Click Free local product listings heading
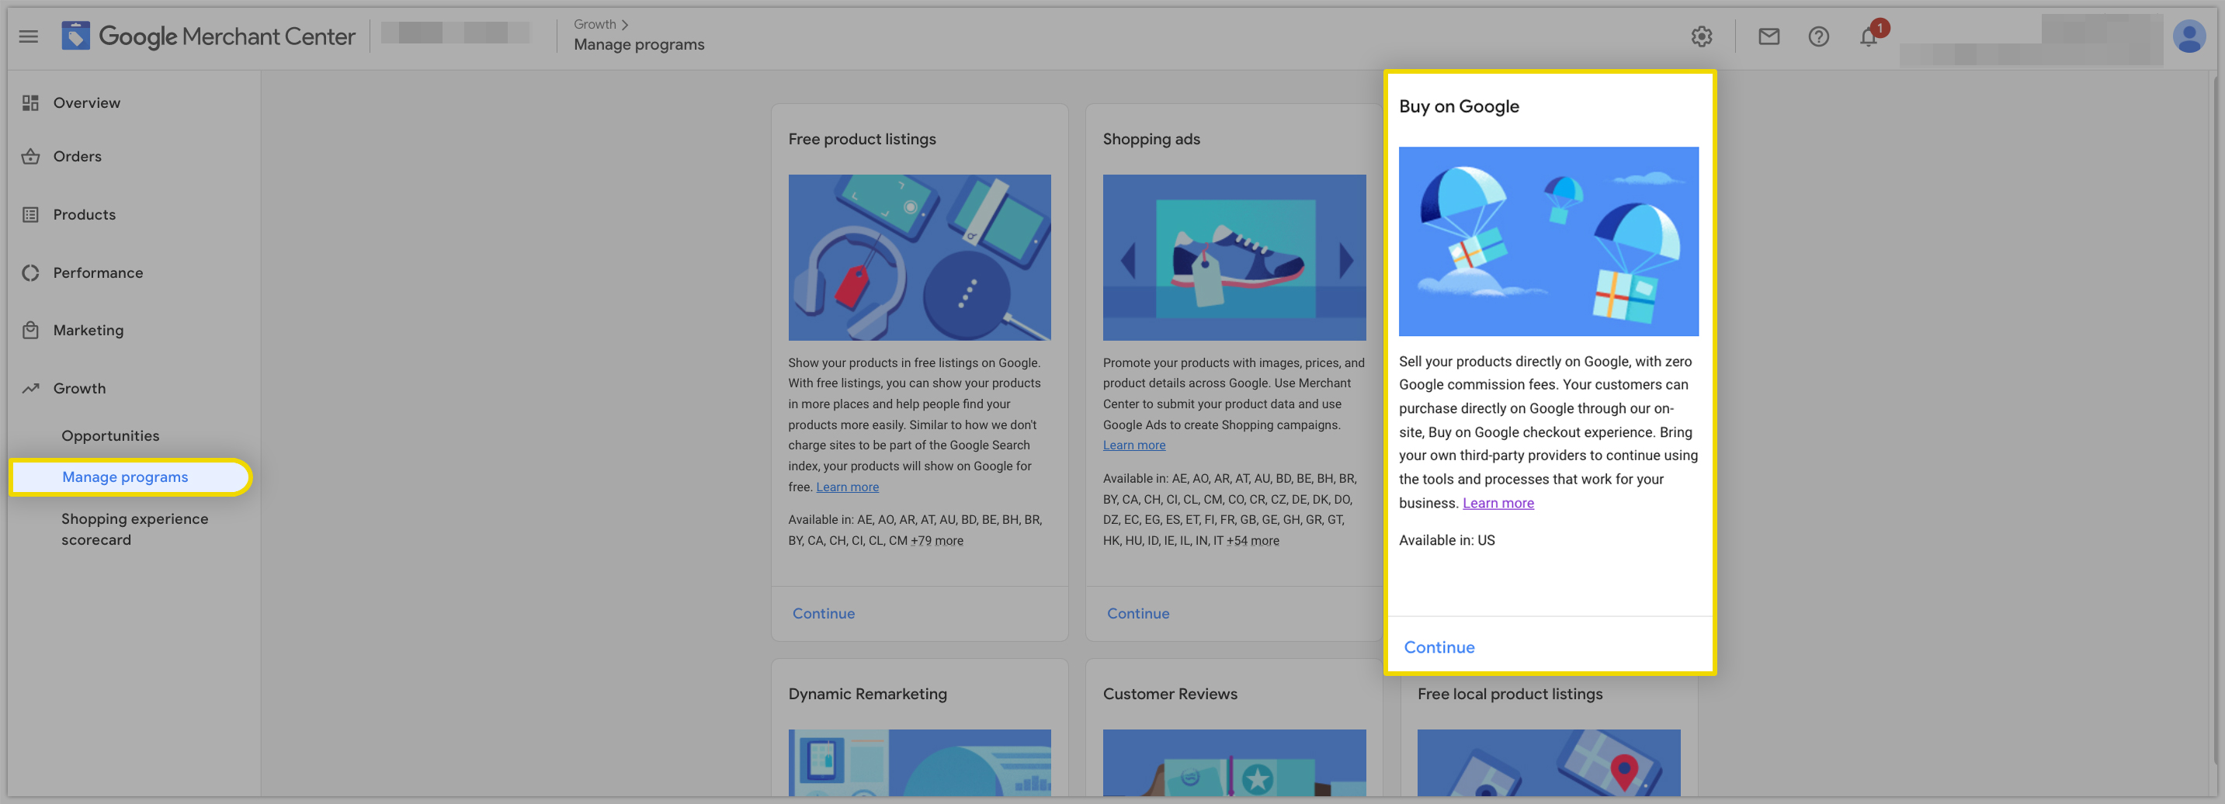Screen dimensions: 2225x804 pos(1510,694)
